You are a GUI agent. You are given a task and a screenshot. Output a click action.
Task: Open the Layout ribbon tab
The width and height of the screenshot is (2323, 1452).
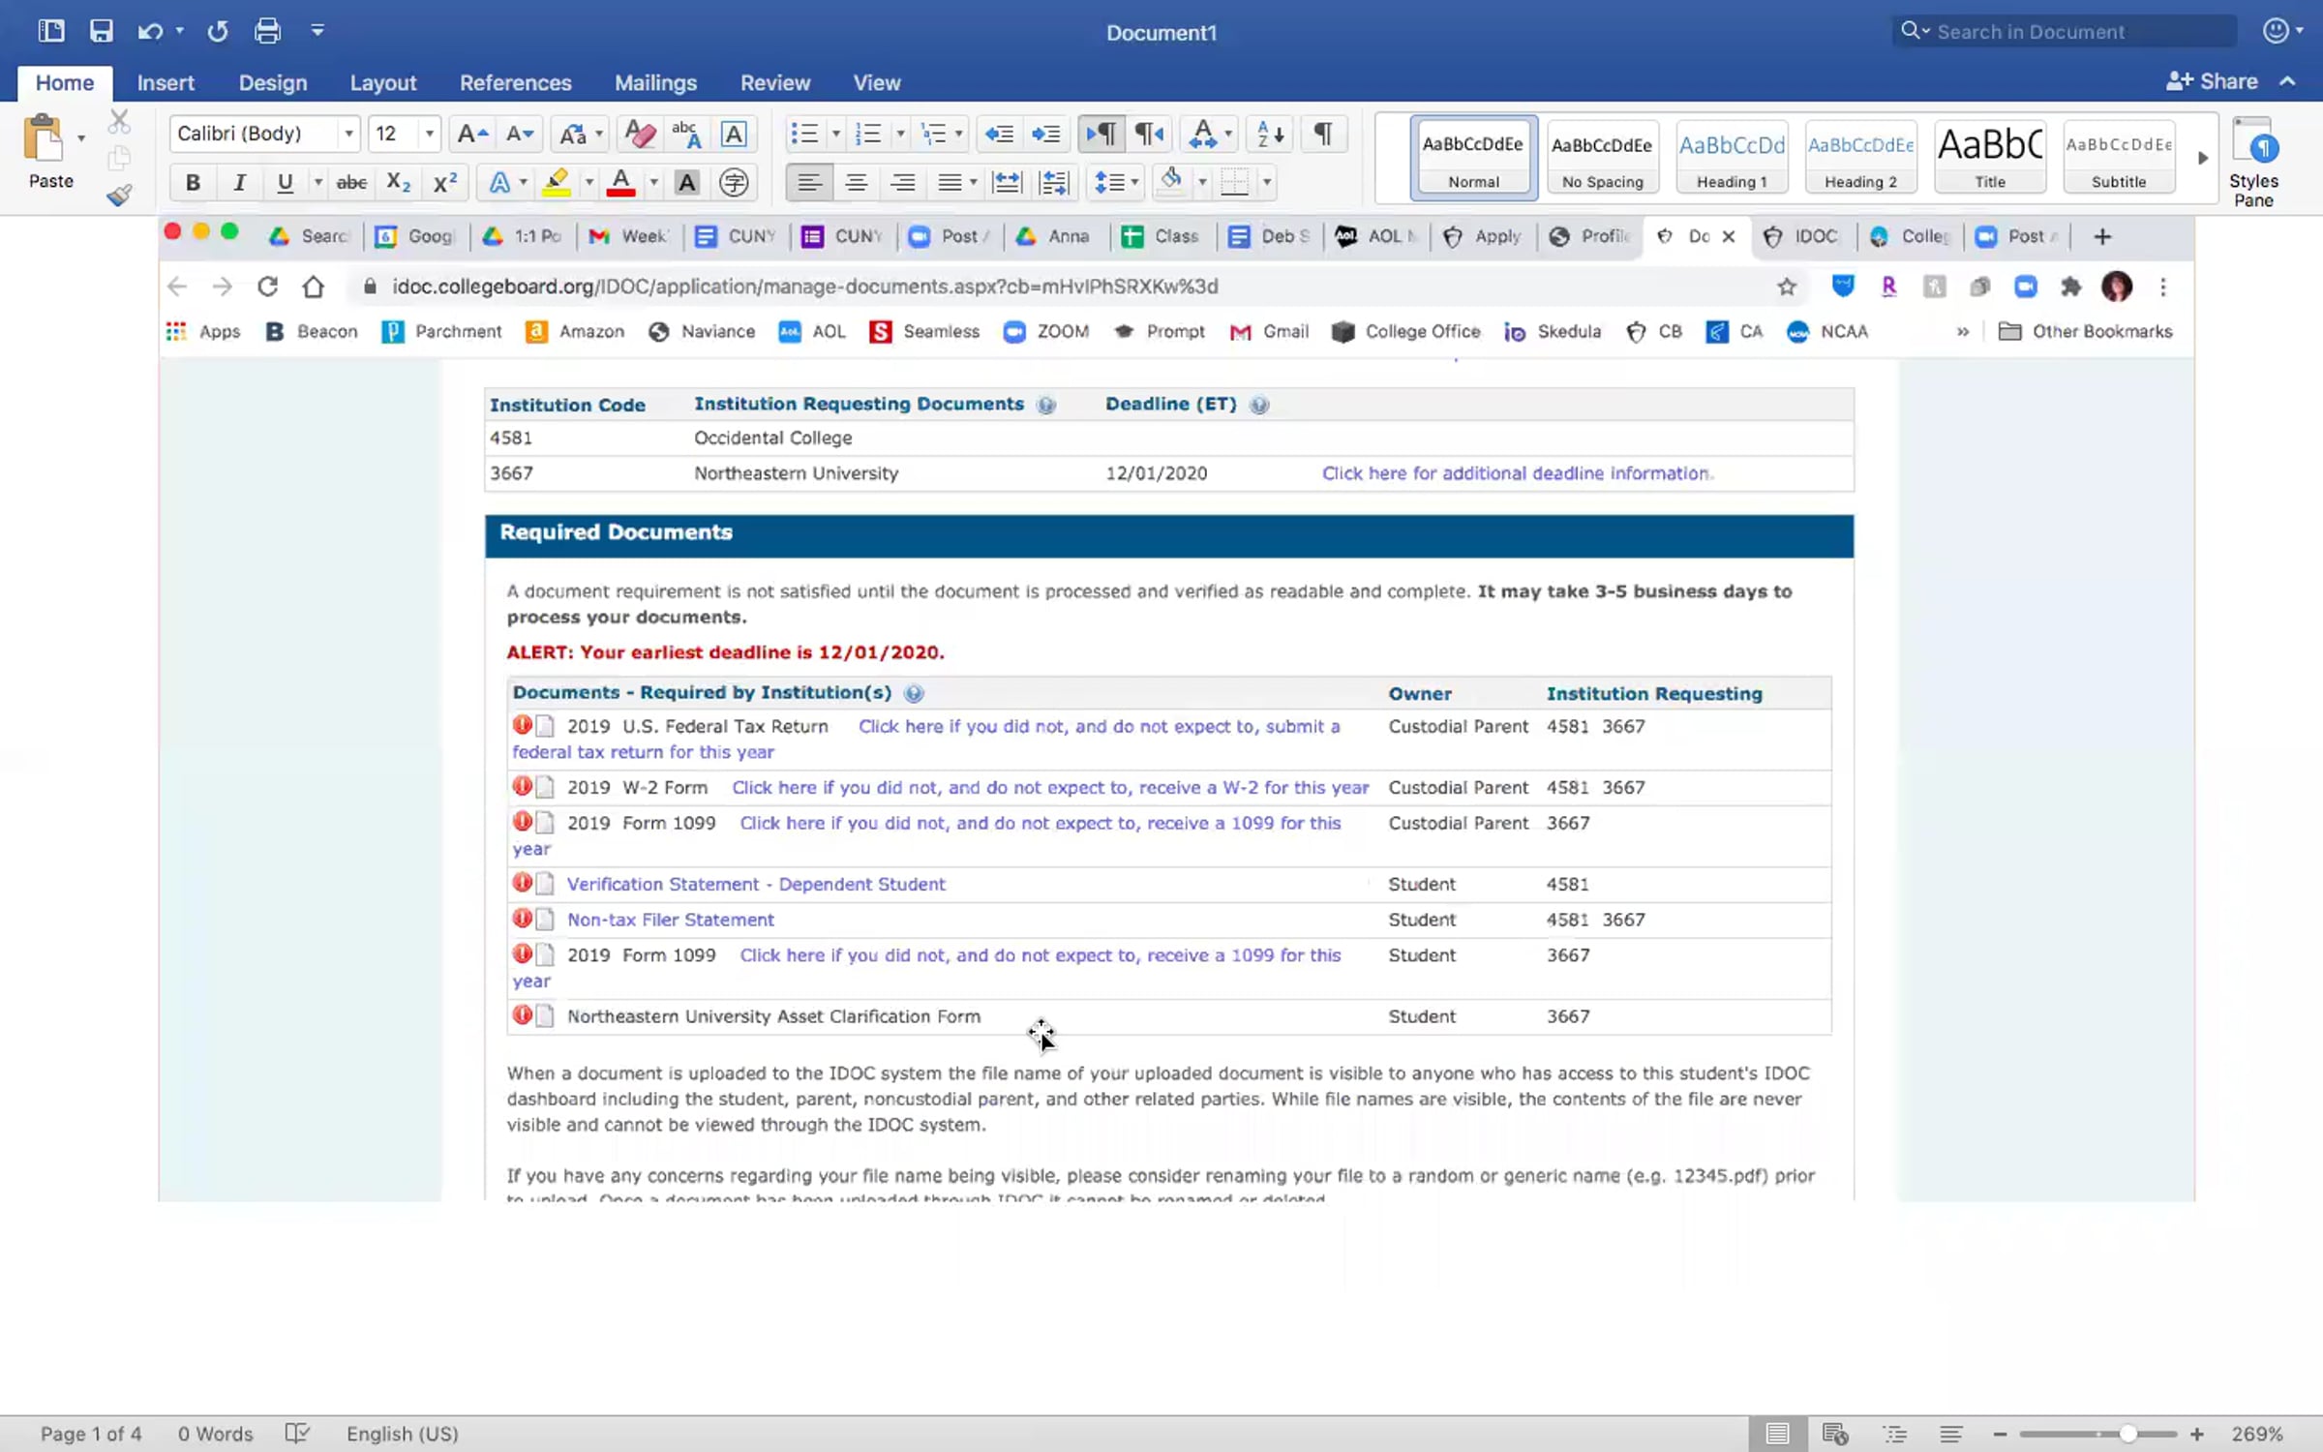click(x=382, y=83)
